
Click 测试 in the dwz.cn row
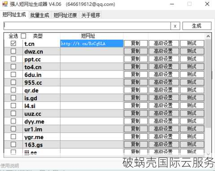[192, 51]
